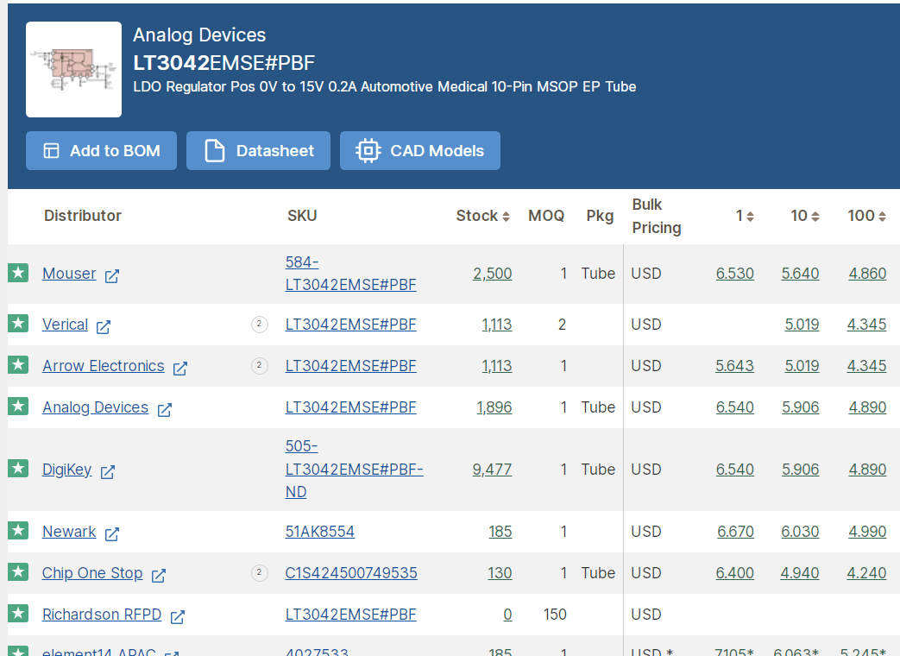
Task: Open the Verical distributor link
Action: [x=65, y=325]
